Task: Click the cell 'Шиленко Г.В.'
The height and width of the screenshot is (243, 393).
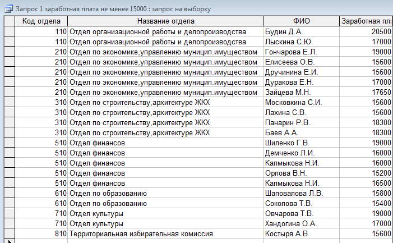Action: coord(301,143)
